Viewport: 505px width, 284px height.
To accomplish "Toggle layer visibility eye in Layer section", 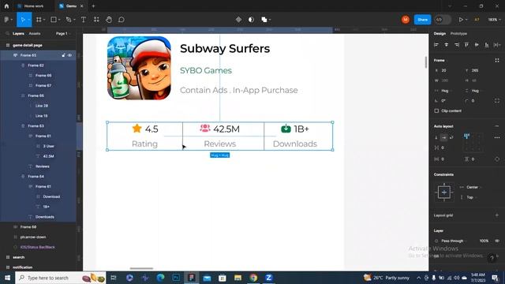I will click(497, 241).
